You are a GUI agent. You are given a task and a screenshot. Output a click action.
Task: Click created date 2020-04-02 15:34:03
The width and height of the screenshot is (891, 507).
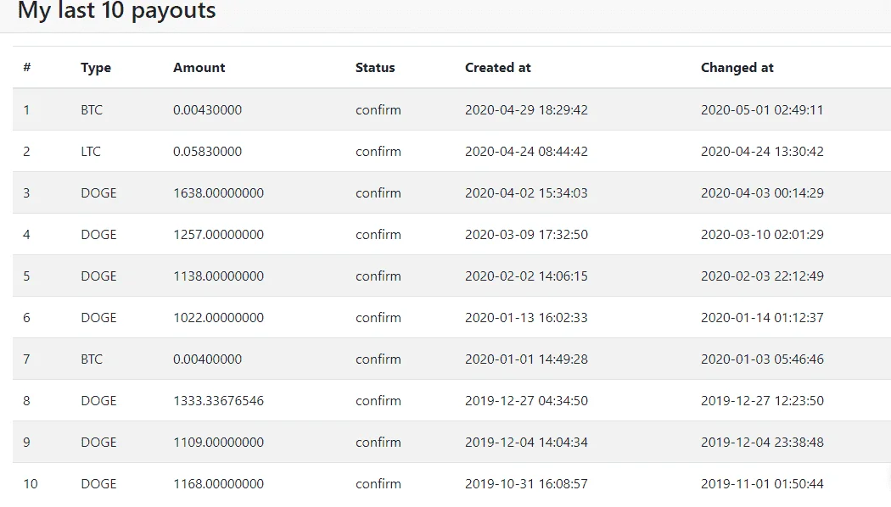coord(526,193)
